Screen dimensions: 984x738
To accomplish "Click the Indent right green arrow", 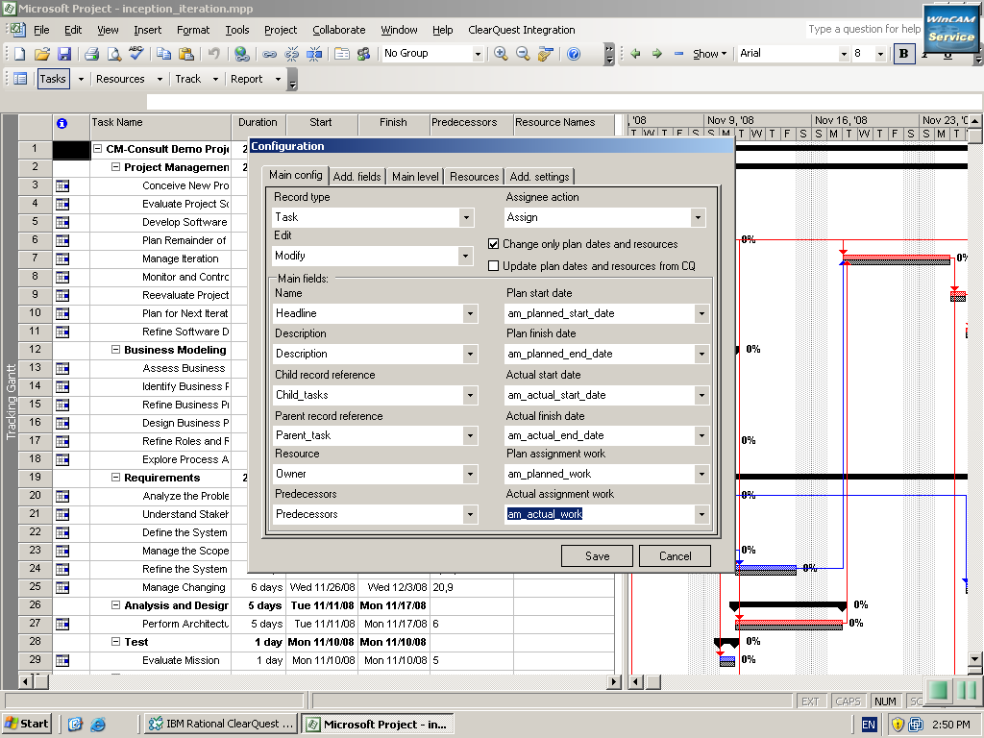I will tap(657, 54).
